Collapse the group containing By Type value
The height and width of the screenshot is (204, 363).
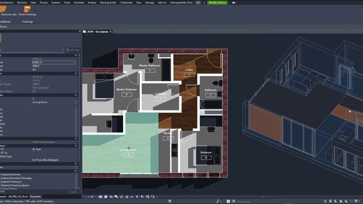(75, 146)
